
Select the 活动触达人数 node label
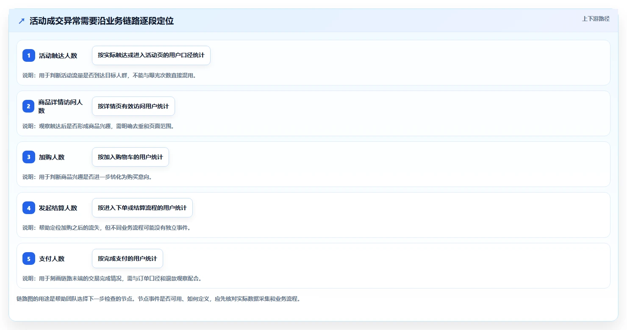tap(58, 55)
